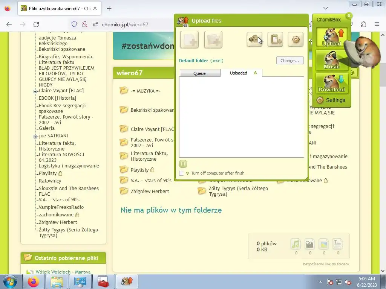Expand the joe SATRIANI tree node
Image resolution: width=386 pixels, height=289 pixels.
[35, 136]
